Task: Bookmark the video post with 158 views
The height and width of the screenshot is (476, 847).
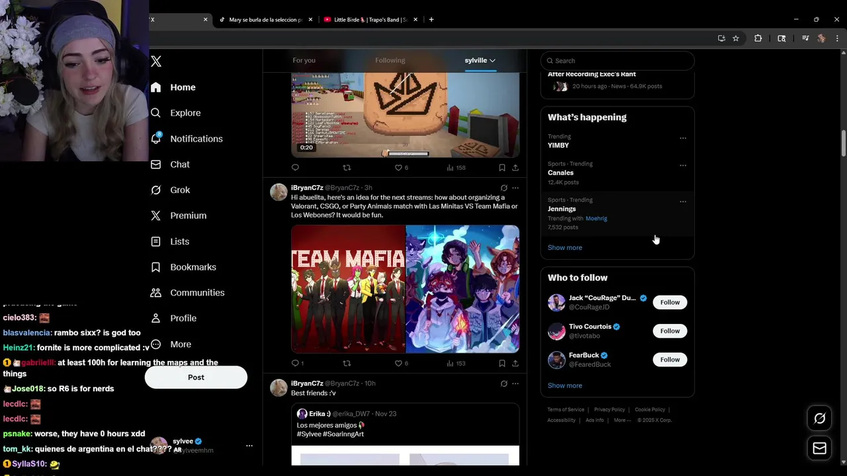Action: [502, 168]
